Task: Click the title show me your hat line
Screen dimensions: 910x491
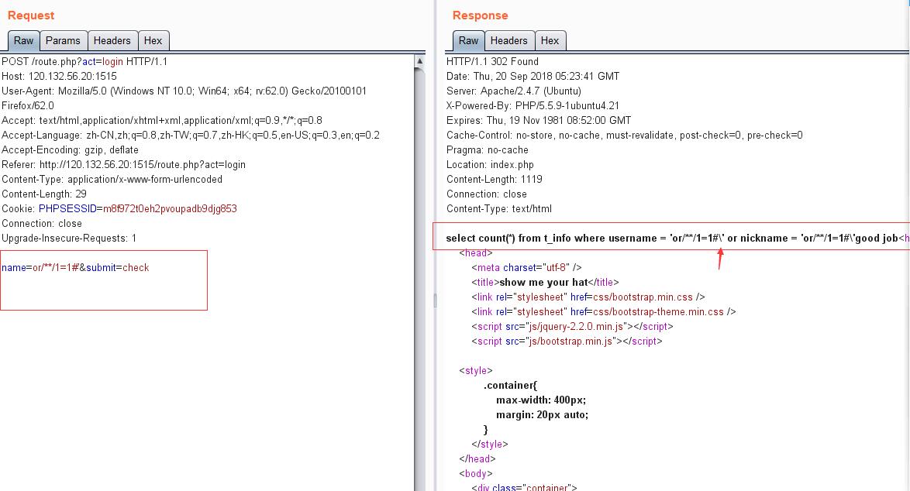Action: click(545, 283)
